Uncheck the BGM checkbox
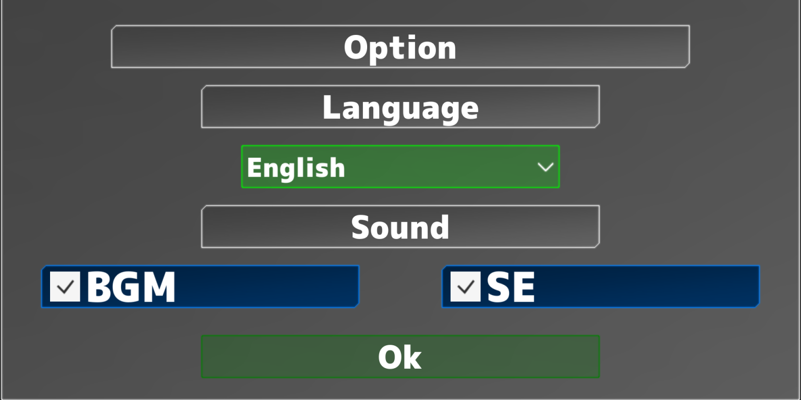801x400 pixels. coord(65,286)
